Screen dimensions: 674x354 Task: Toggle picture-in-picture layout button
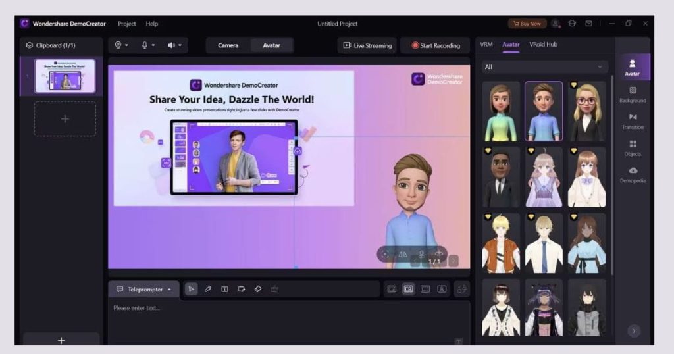click(x=408, y=289)
